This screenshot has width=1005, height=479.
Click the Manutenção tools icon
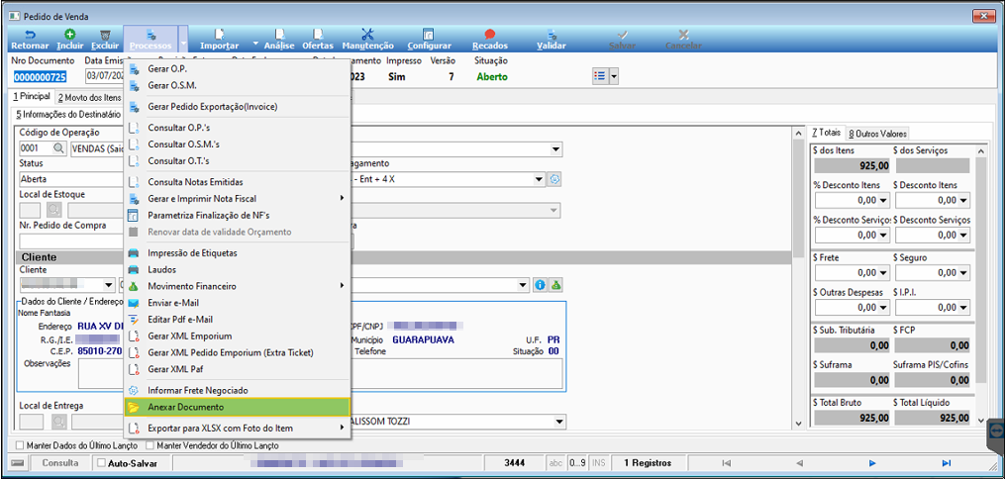click(x=367, y=35)
